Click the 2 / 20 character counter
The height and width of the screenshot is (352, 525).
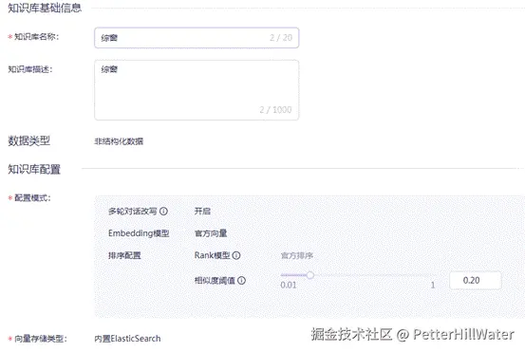pos(281,37)
